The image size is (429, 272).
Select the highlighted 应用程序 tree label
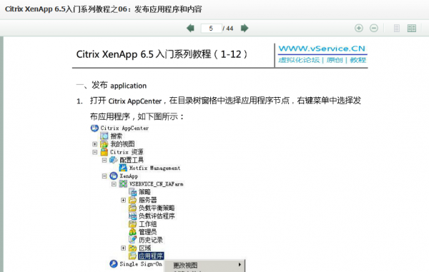[151, 256]
